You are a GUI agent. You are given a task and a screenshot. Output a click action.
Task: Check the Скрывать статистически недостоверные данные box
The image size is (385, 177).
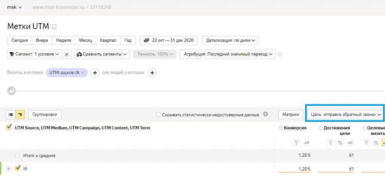tap(158, 115)
